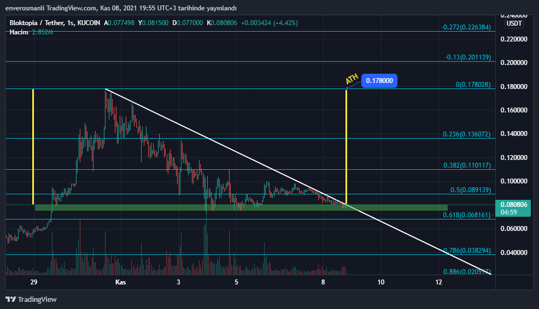Click the price axis value 0.060000
The height and width of the screenshot is (309, 539).
514,229
